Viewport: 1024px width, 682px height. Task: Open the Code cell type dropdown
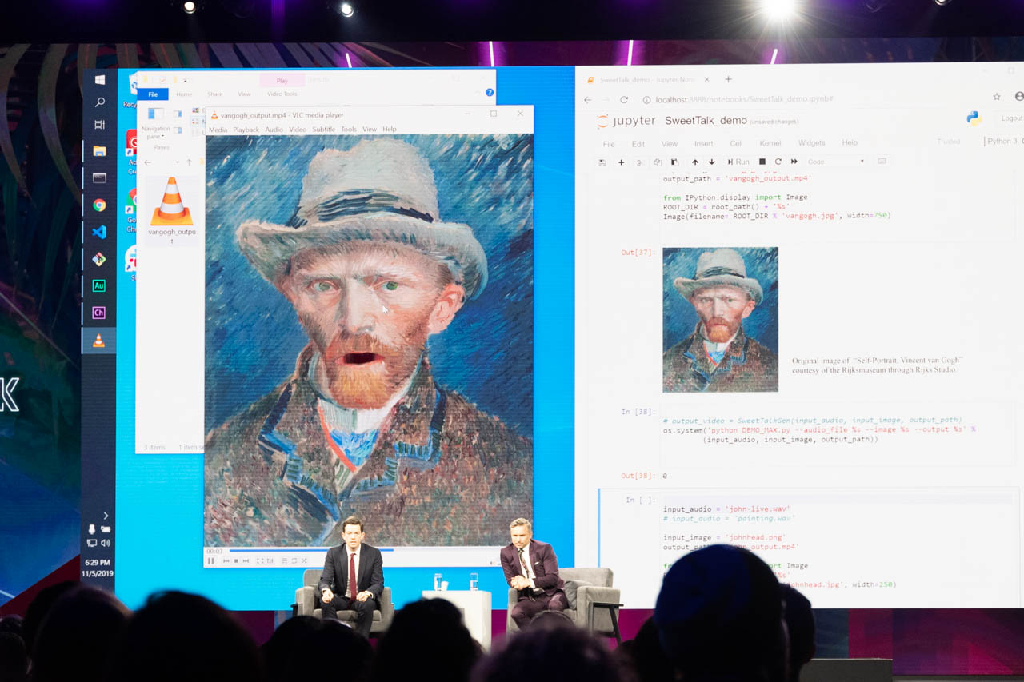(836, 162)
